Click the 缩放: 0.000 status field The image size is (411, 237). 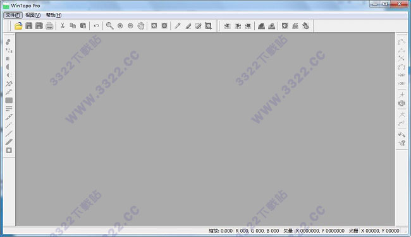point(221,231)
